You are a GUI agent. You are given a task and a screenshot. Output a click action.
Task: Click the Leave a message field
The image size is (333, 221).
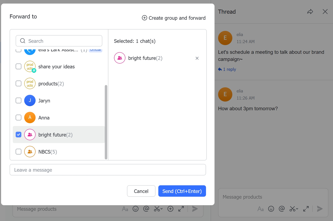(108, 170)
